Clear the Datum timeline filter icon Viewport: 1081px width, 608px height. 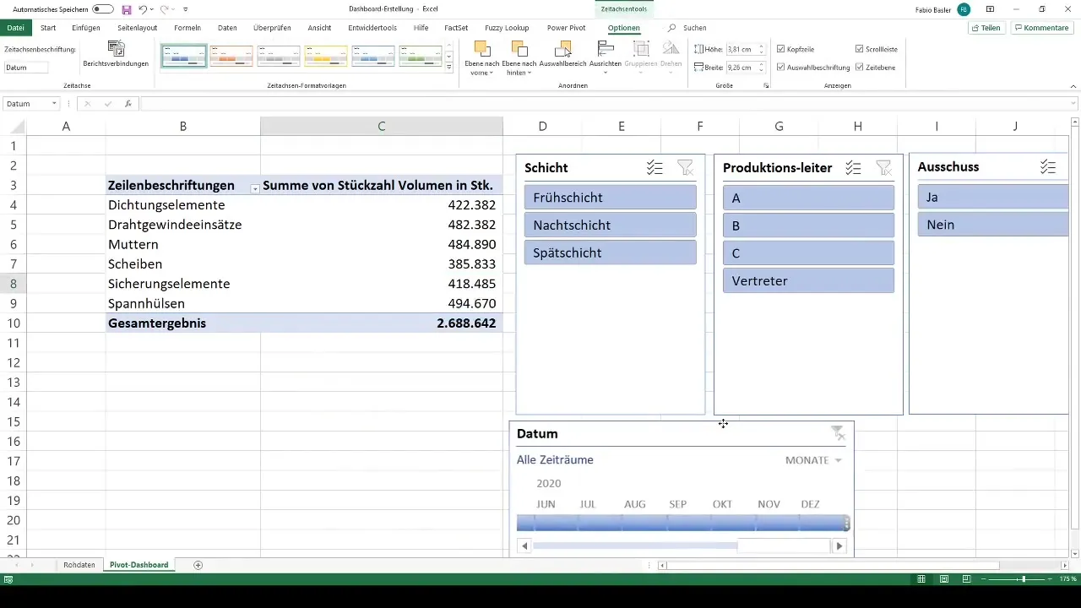(x=838, y=433)
